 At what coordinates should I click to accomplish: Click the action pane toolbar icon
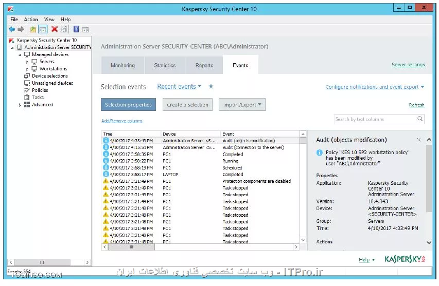85,29
